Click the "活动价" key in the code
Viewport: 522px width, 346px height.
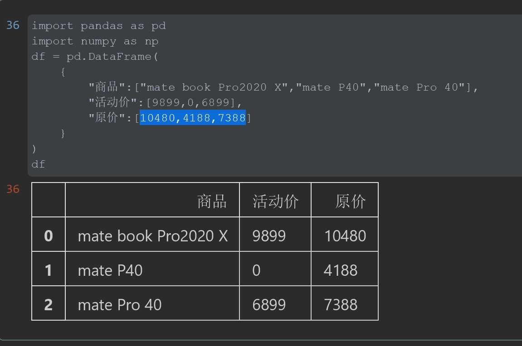coord(112,102)
